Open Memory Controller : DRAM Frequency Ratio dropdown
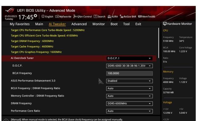Screen dimensions: 198x121 pyautogui.click(x=130, y=96)
